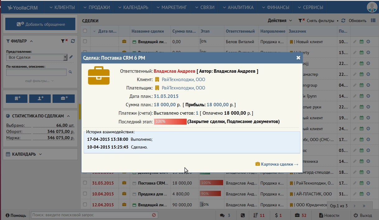Toggle checkbox of first Входящий ли... row

point(85,41)
